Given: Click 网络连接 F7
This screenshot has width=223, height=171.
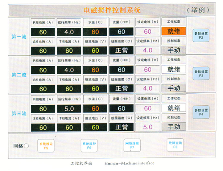Looking at the screenshot, I should 132,145.
